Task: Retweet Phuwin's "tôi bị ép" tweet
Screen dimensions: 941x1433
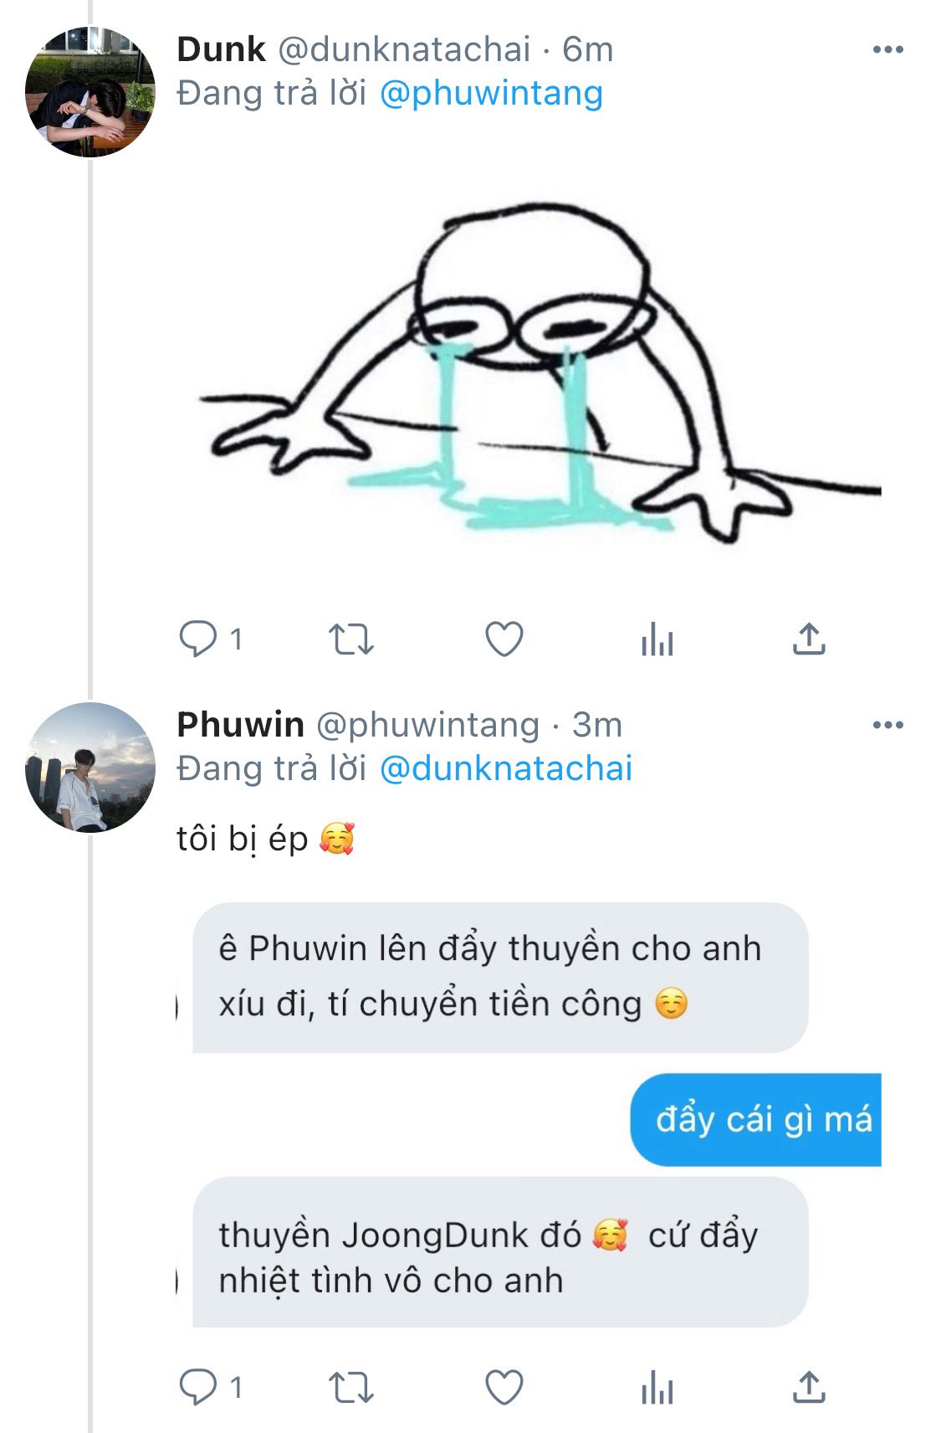Action: click(350, 1388)
